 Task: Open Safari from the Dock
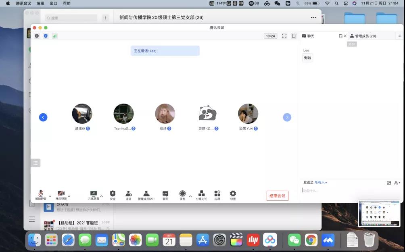click(68, 240)
